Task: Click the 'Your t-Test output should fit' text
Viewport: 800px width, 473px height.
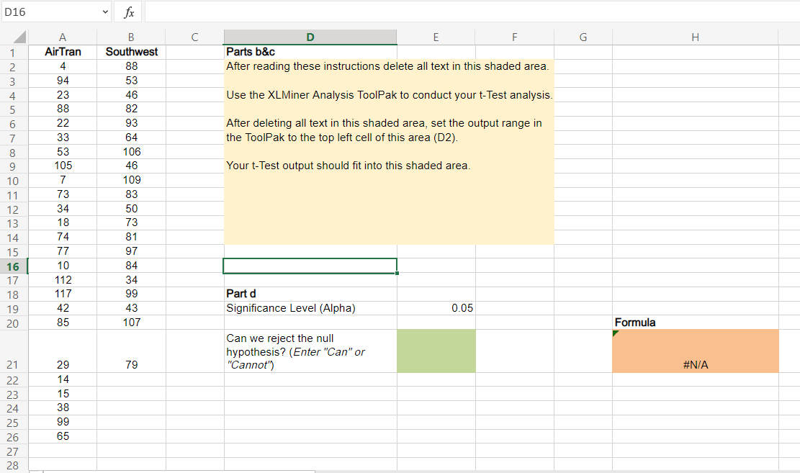Action: (348, 166)
